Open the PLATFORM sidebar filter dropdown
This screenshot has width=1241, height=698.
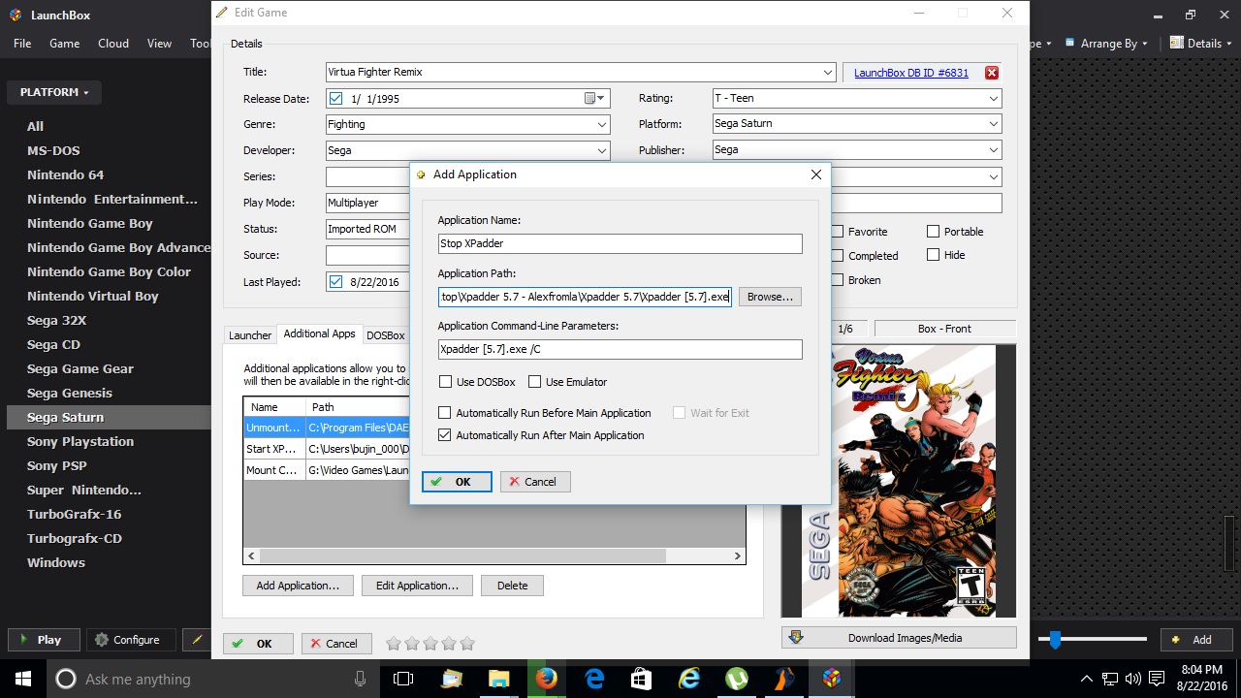point(54,92)
